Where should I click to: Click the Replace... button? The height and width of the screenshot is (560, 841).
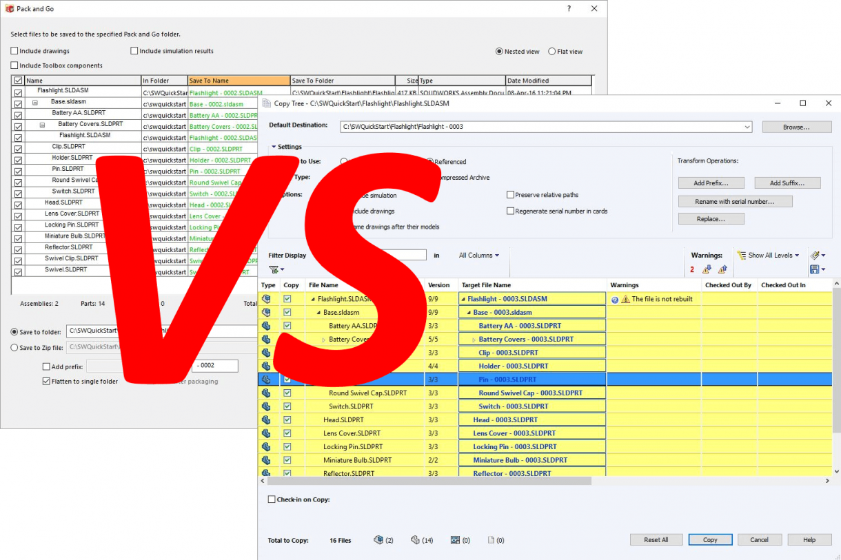[x=711, y=219]
